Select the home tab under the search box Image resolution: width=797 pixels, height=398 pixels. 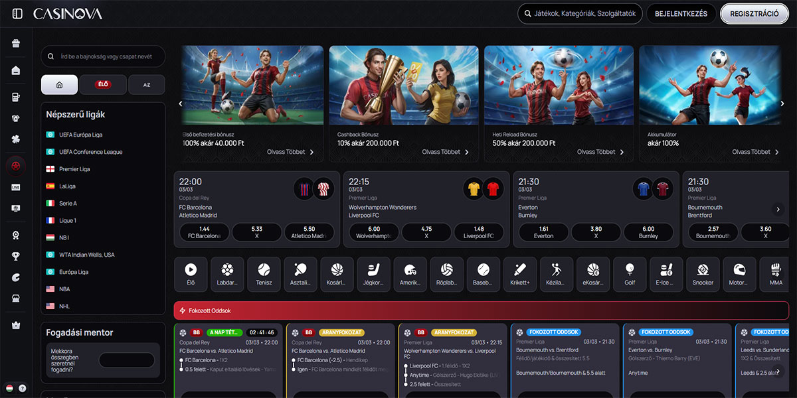point(59,85)
